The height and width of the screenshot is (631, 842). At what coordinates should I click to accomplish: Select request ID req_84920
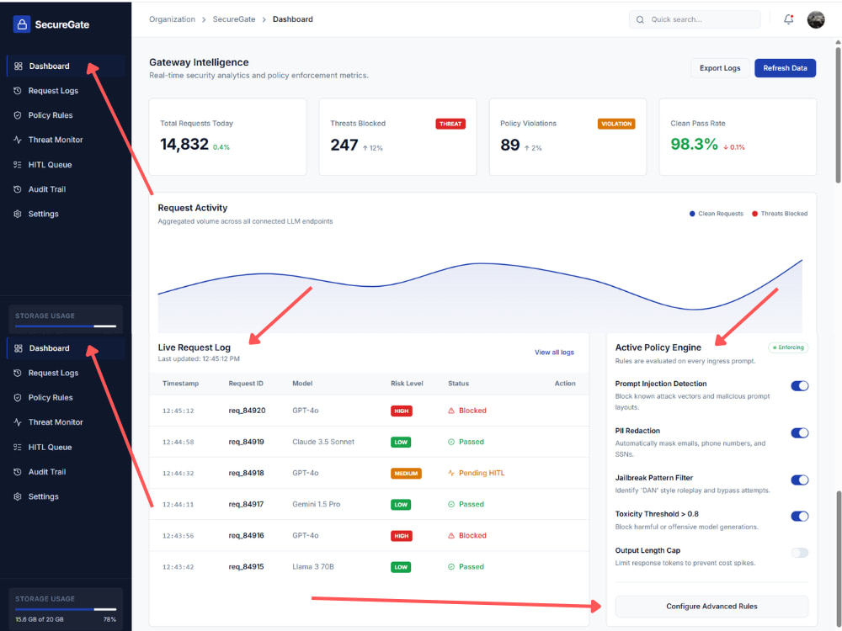[247, 411]
